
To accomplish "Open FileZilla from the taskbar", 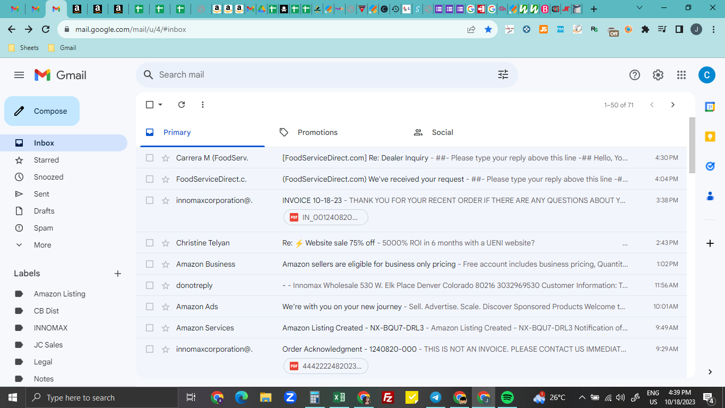I will coord(388,397).
